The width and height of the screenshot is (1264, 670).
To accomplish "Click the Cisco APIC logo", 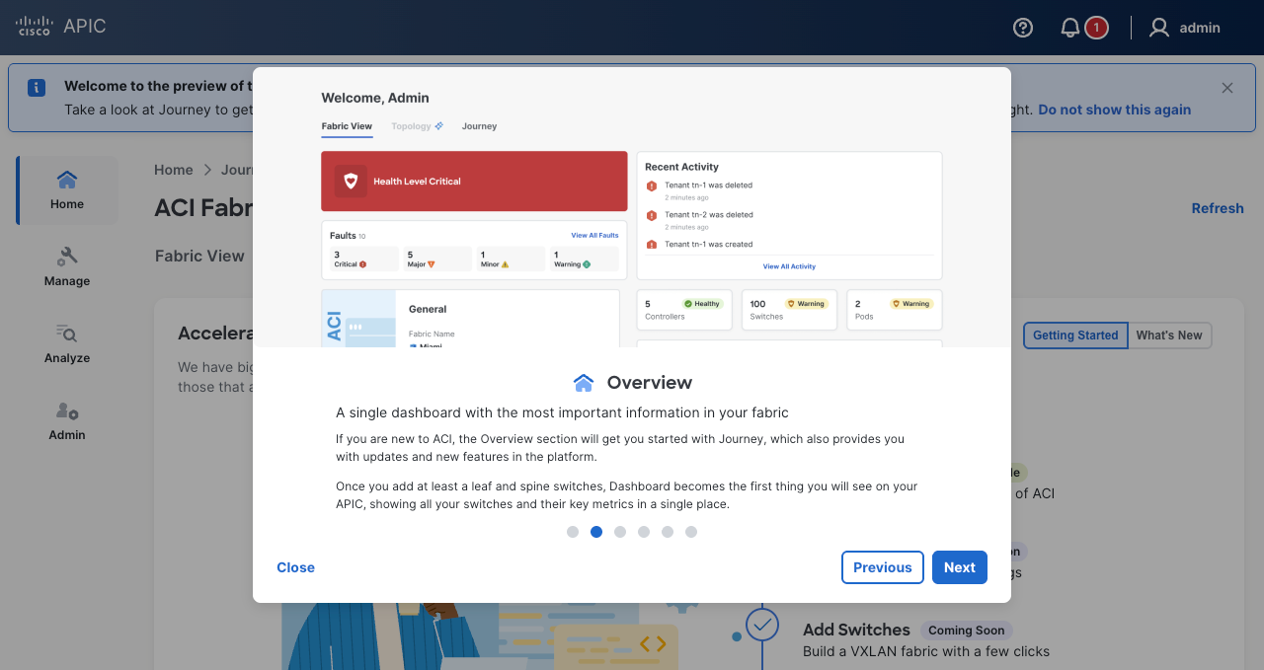I will [61, 27].
